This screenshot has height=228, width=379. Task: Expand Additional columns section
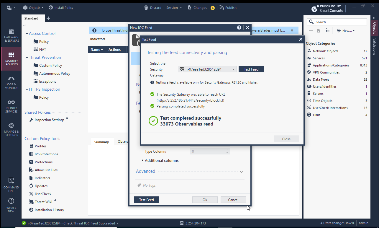click(142, 160)
